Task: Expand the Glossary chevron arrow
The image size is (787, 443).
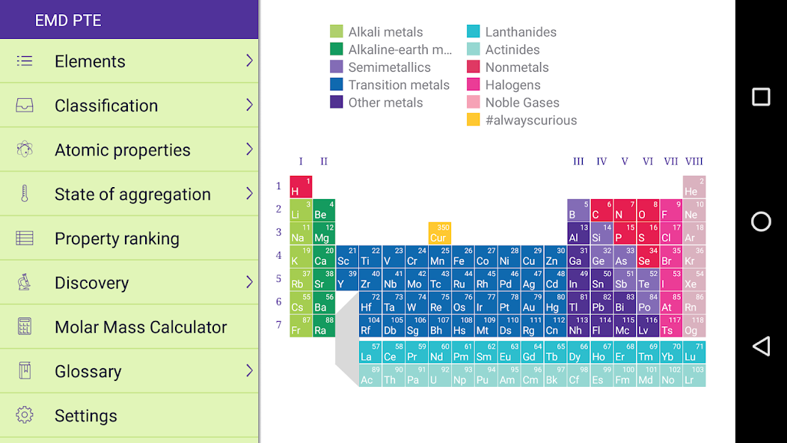Action: click(249, 370)
